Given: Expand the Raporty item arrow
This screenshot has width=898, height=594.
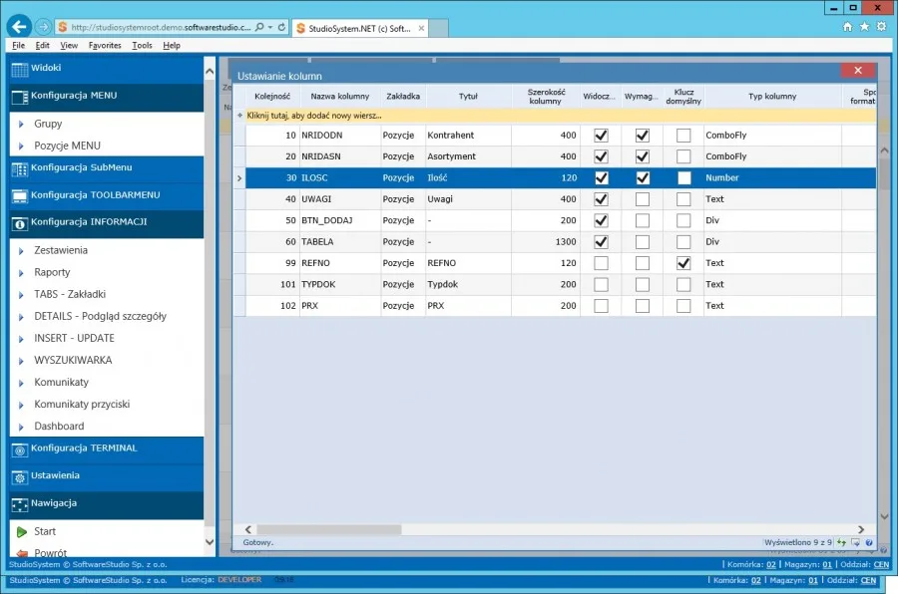Looking at the screenshot, I should 21,273.
